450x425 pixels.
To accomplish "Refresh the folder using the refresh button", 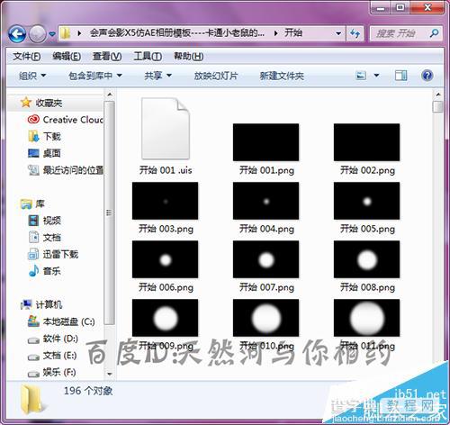I will click(x=355, y=33).
